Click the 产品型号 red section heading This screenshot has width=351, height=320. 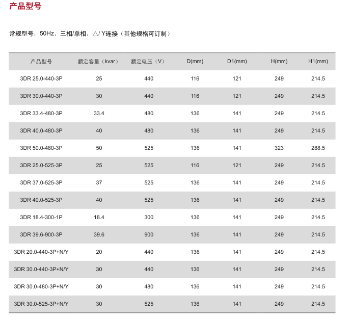tap(25, 7)
